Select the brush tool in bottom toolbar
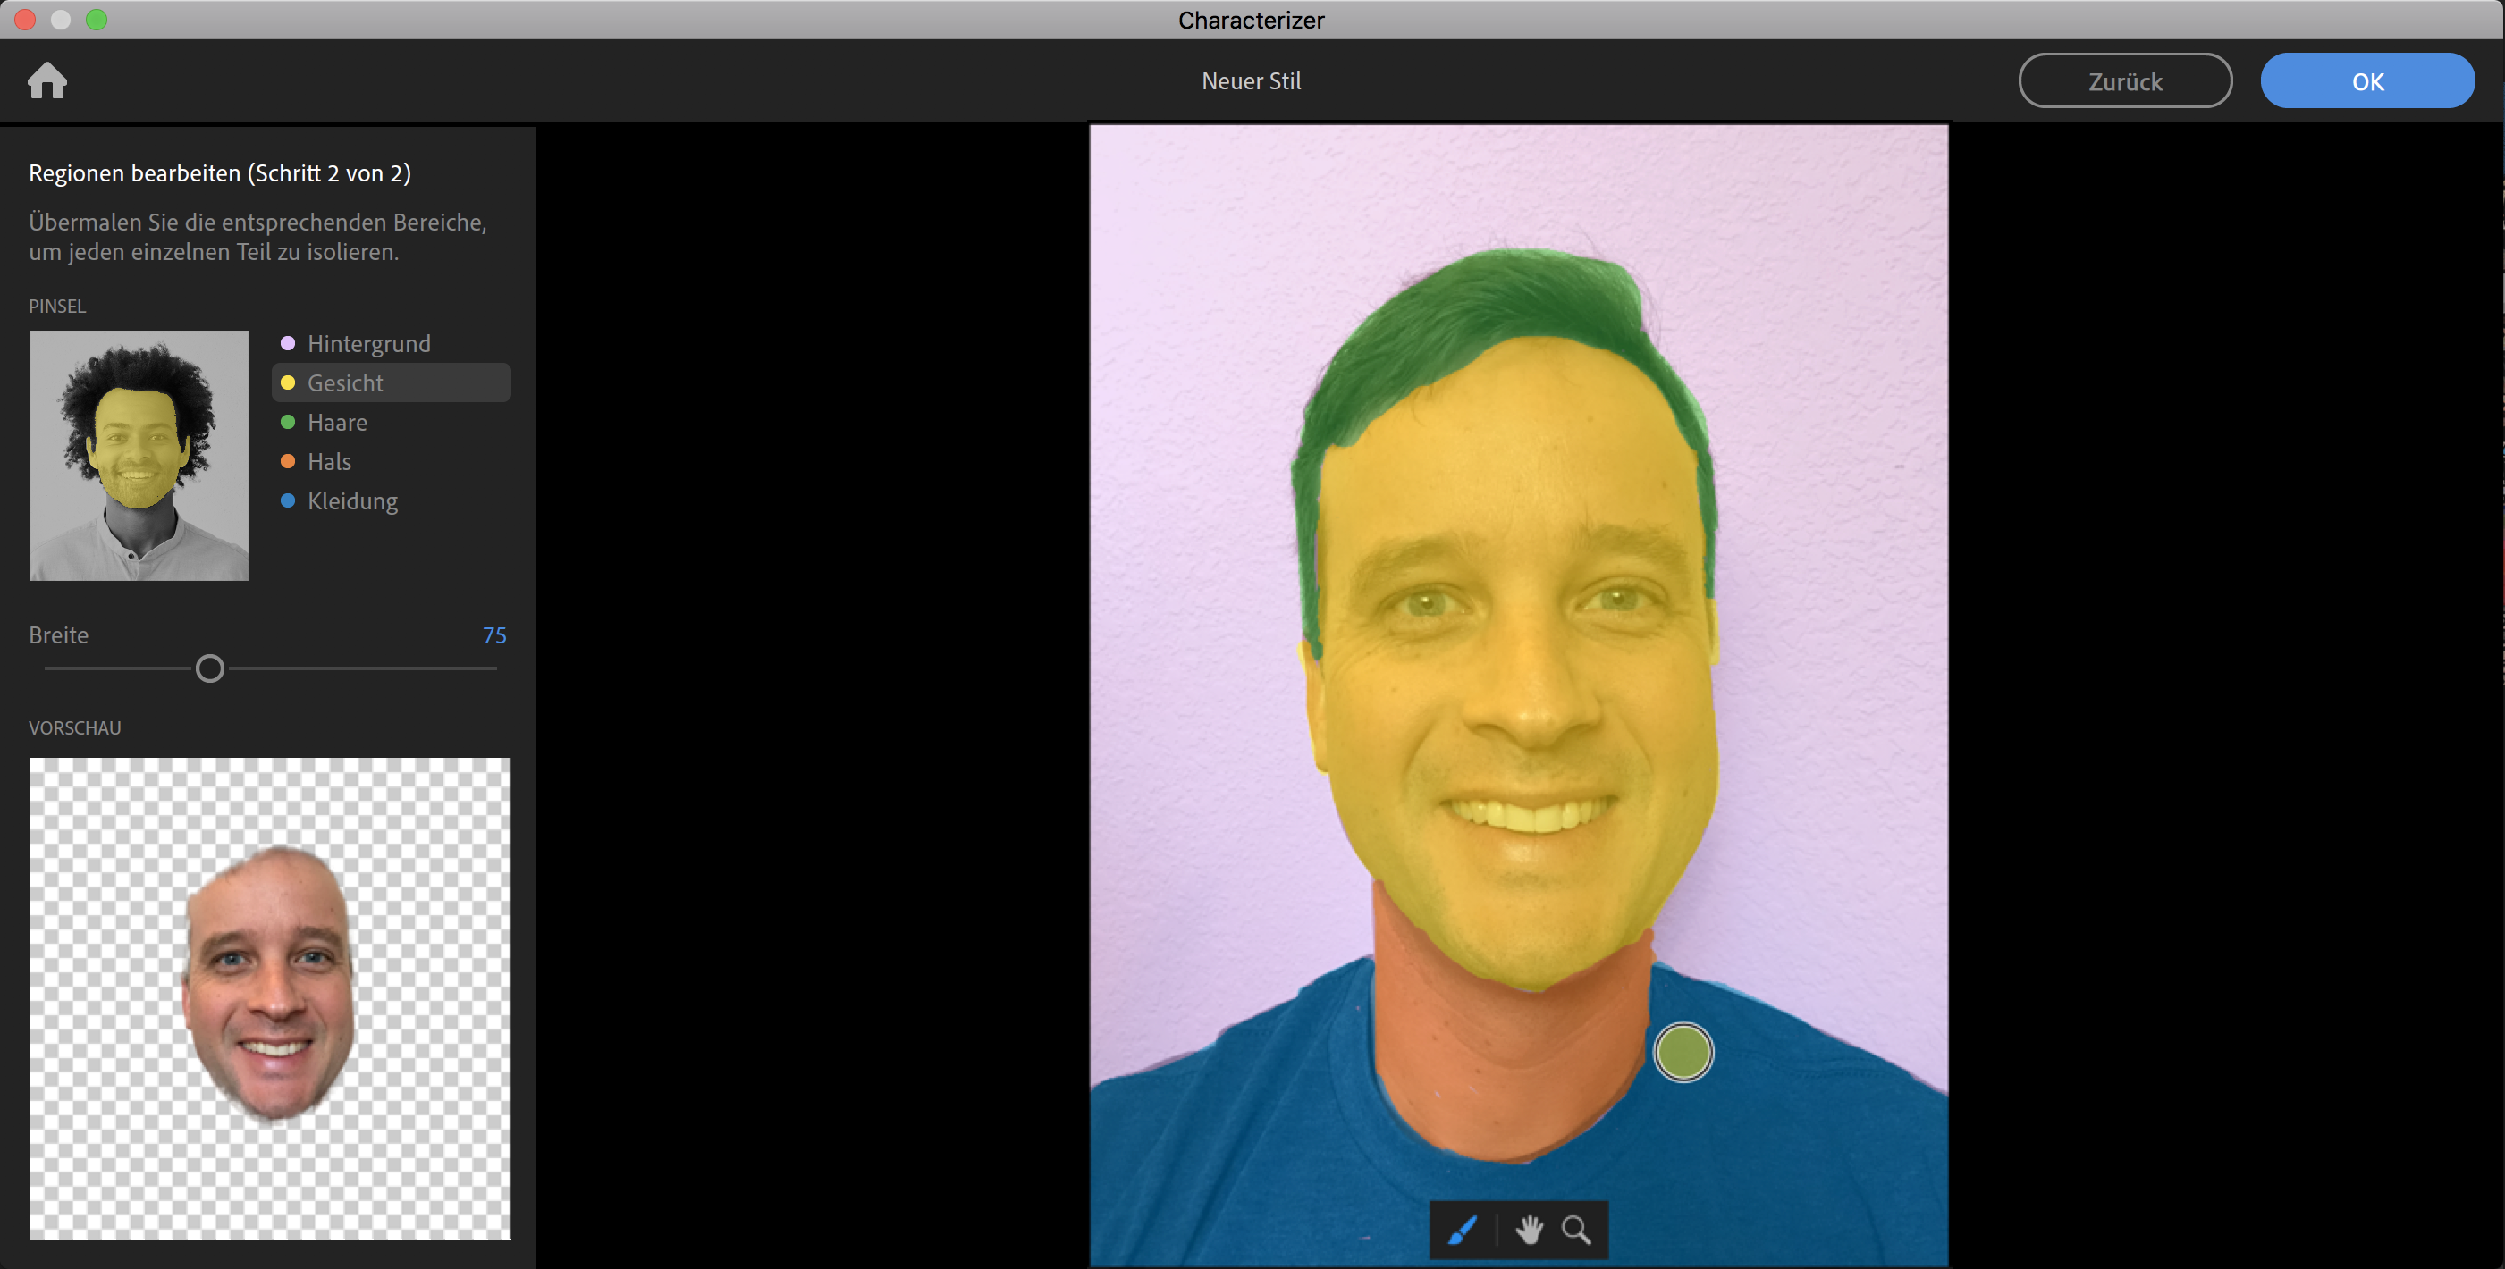Screen dimensions: 2505x1269 point(1463,1230)
